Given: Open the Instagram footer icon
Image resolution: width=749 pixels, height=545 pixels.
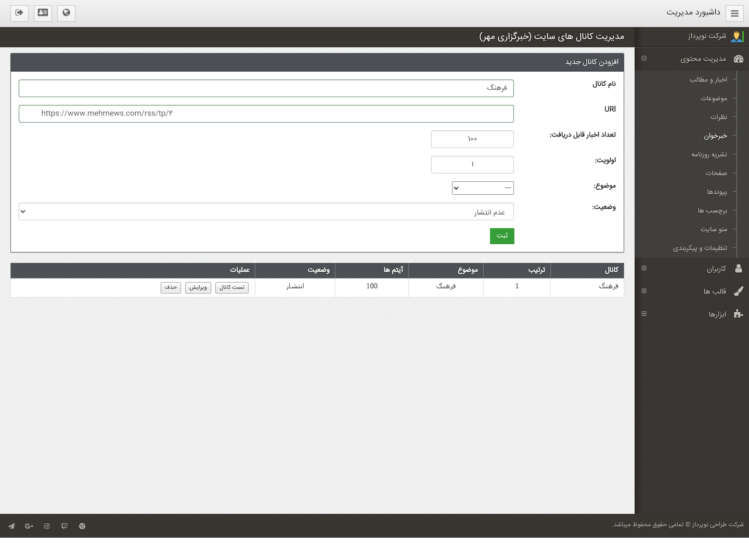Looking at the screenshot, I should 47,526.
